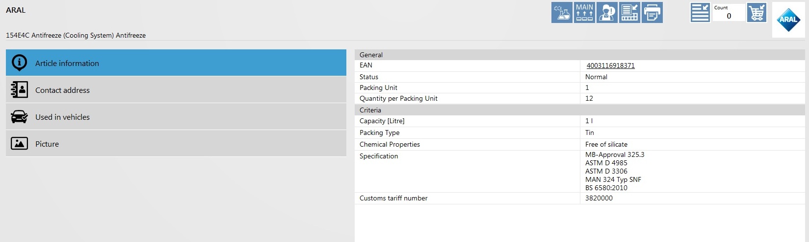Add to shopping cart icon
Screen dimensions: 809x242
coord(757,13)
